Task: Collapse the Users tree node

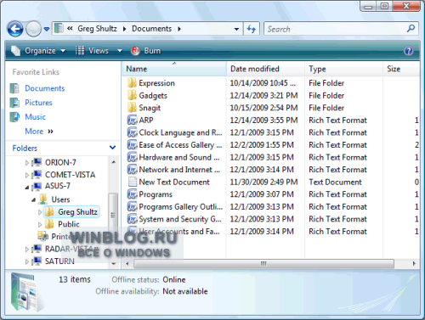Action: tap(33, 199)
